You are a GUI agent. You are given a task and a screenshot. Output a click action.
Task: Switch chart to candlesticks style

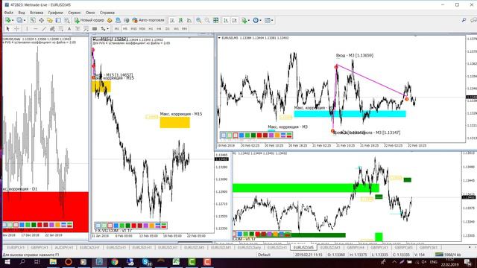point(180,20)
